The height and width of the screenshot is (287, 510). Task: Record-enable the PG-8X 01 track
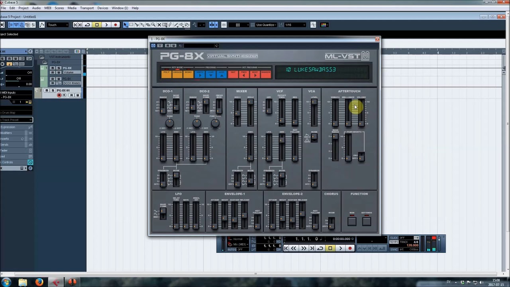pyautogui.click(x=59, y=95)
